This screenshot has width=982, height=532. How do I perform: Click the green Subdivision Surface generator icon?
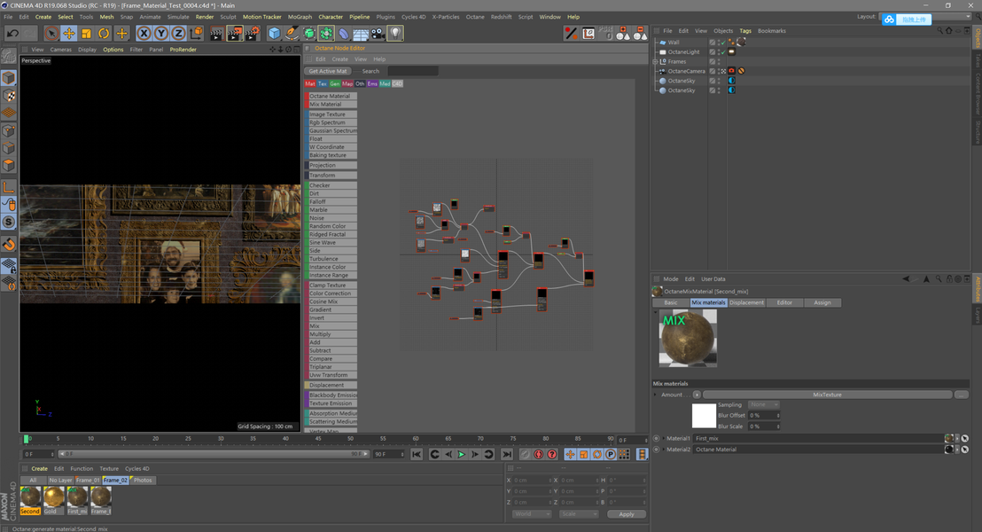(309, 33)
